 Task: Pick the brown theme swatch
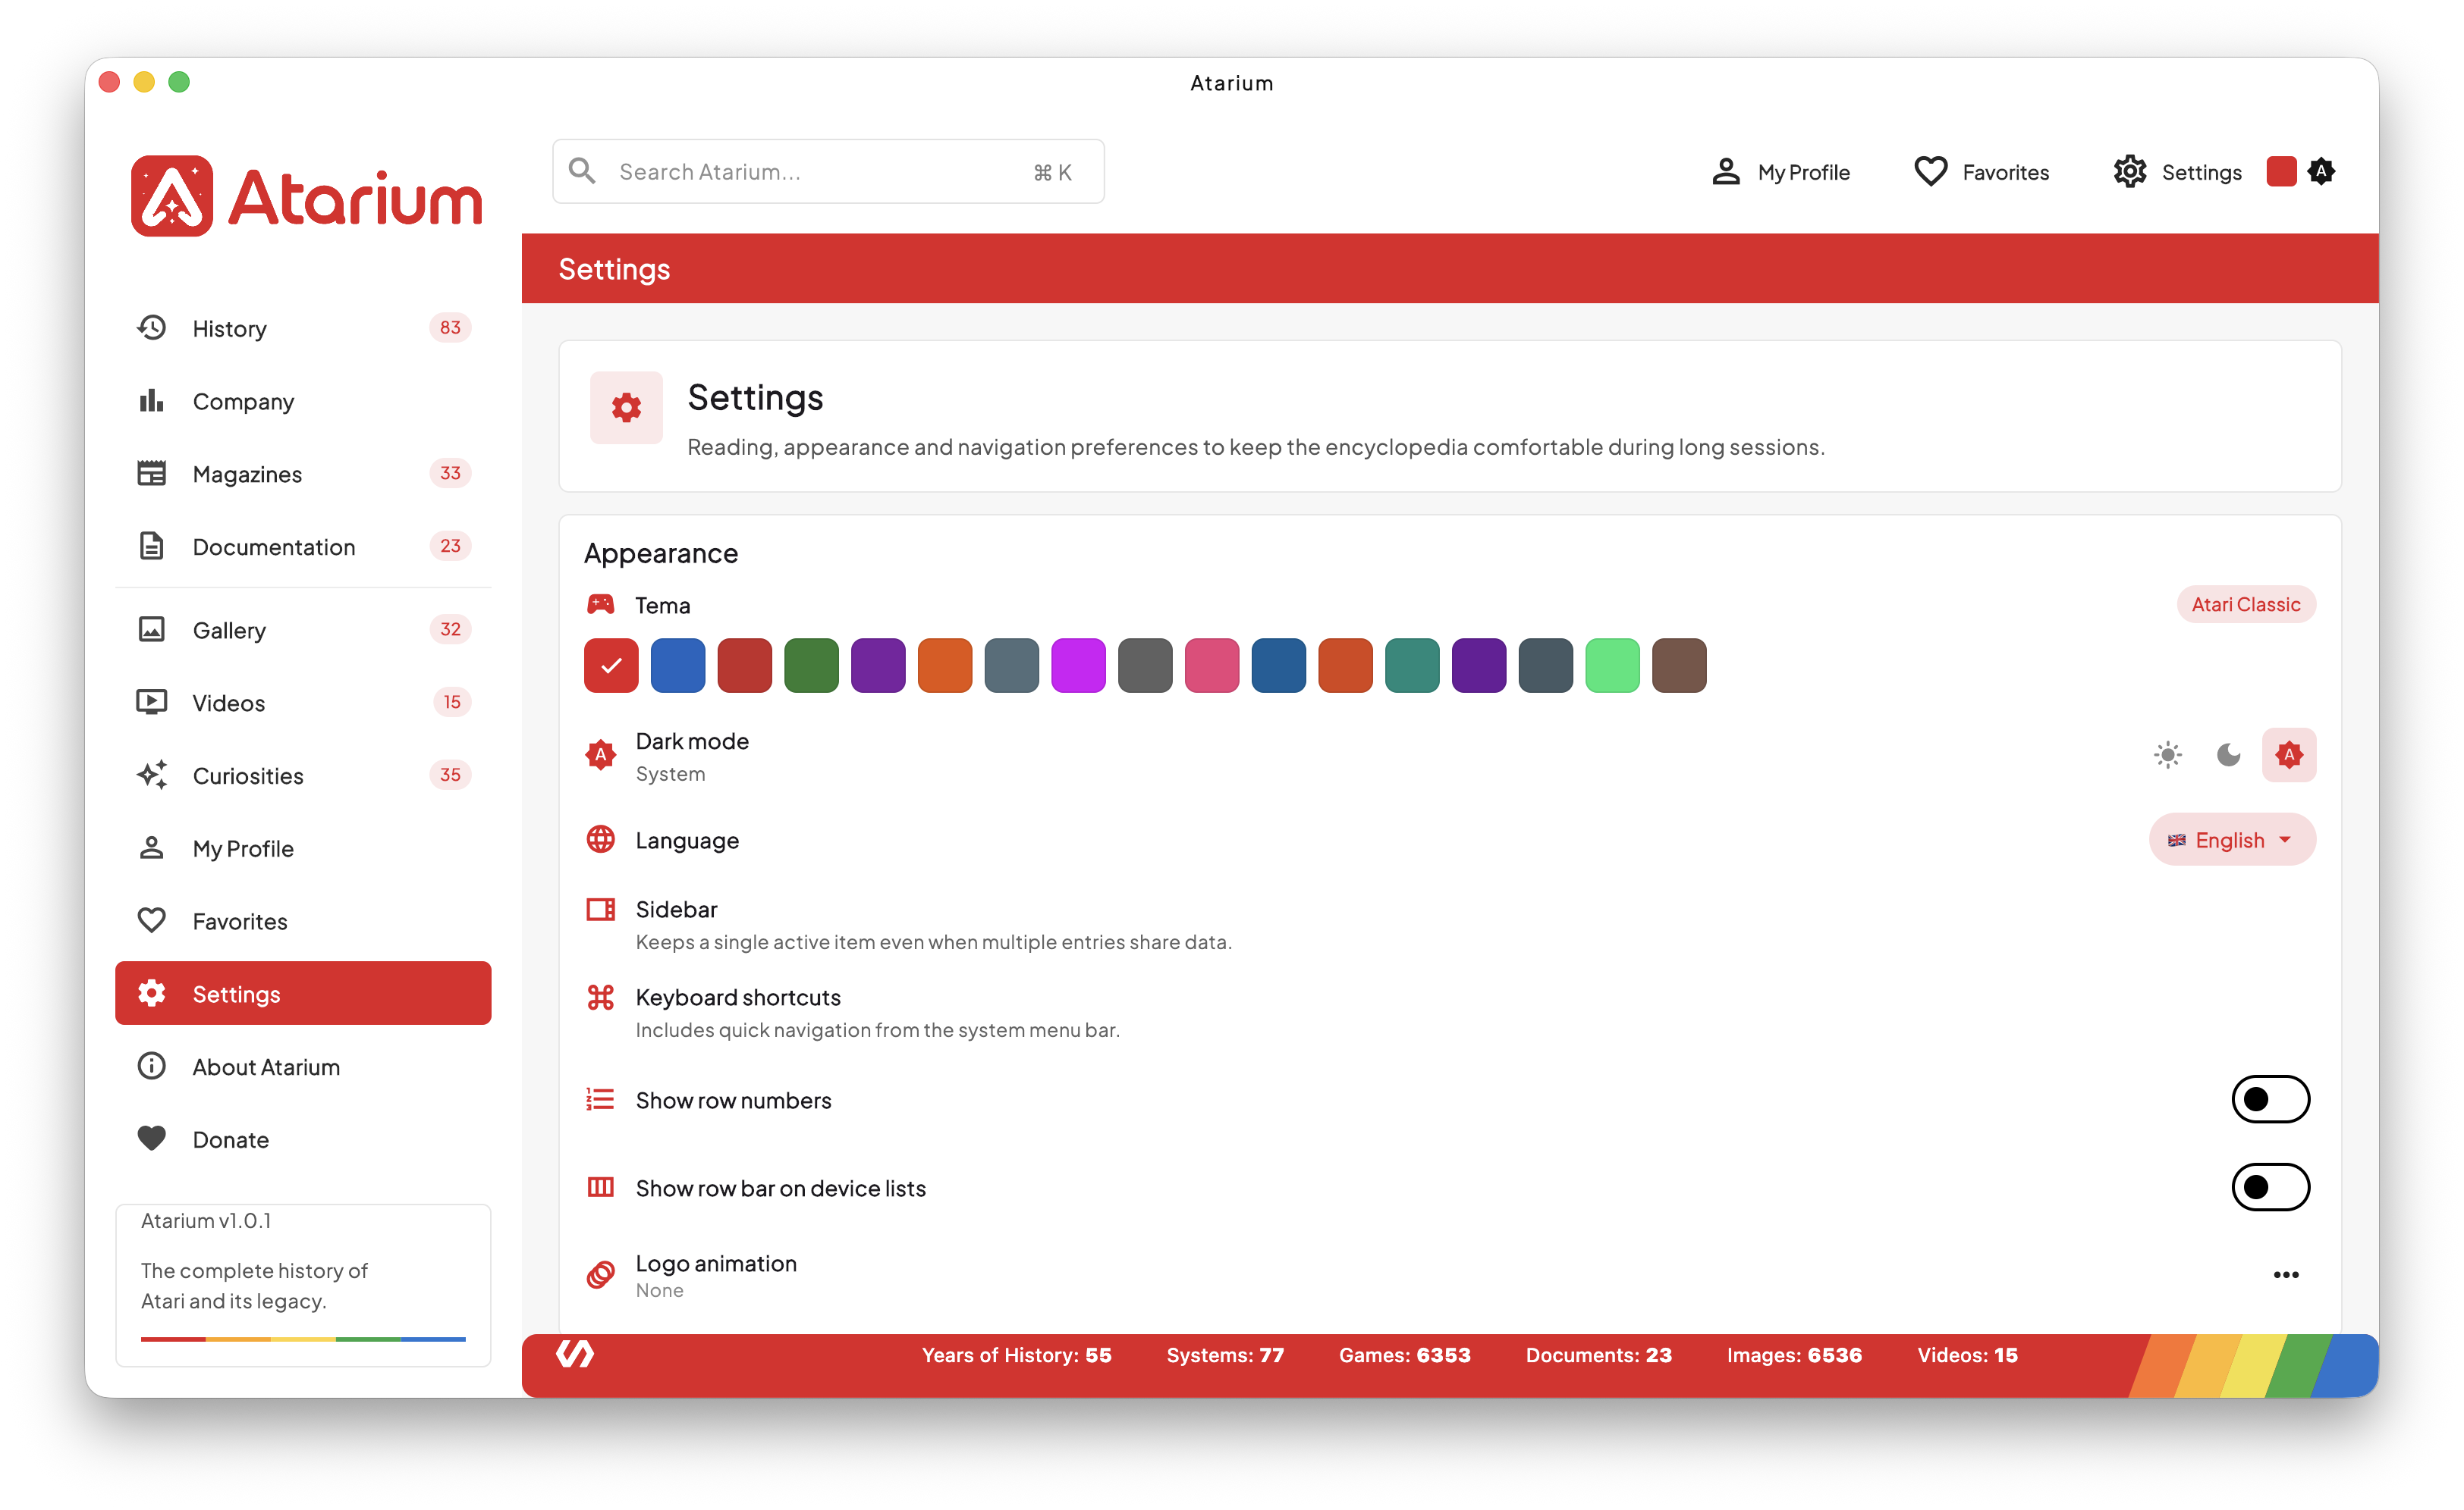point(1679,666)
